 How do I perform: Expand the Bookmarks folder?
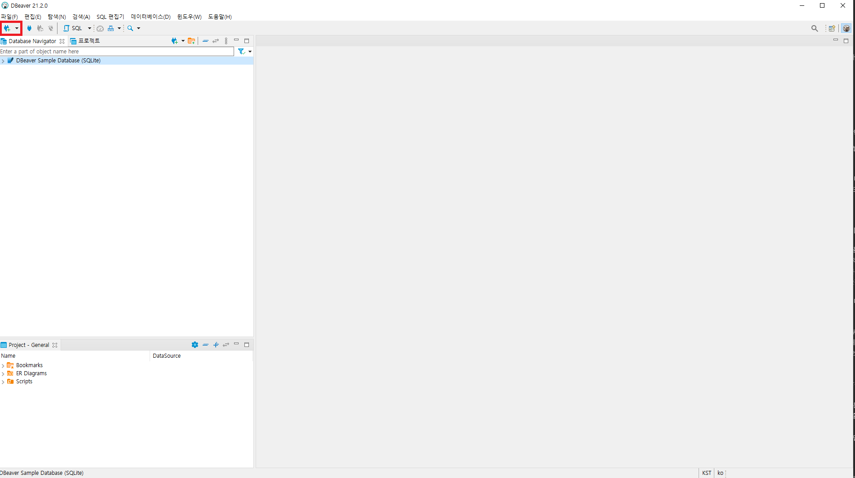click(3, 366)
